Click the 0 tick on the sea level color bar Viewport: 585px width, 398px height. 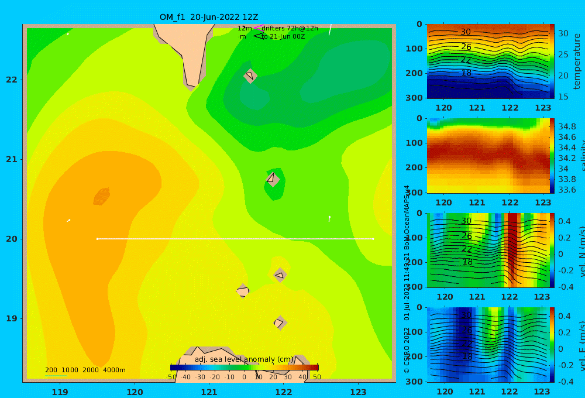pyautogui.click(x=245, y=377)
